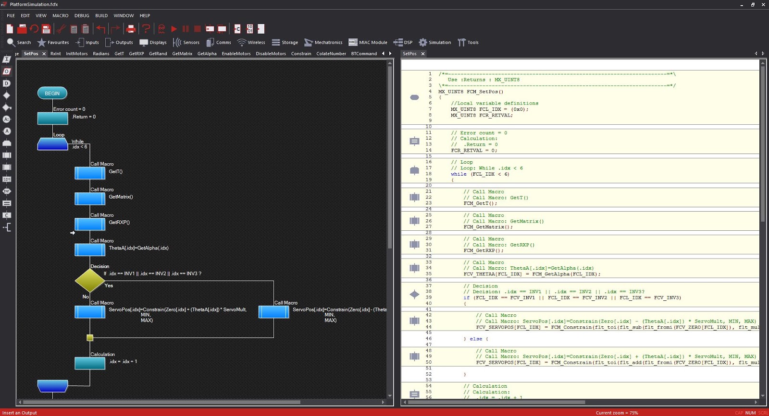Viewport: 769px width, 416px height.
Task: Open the Favourites component list
Action: (53, 42)
